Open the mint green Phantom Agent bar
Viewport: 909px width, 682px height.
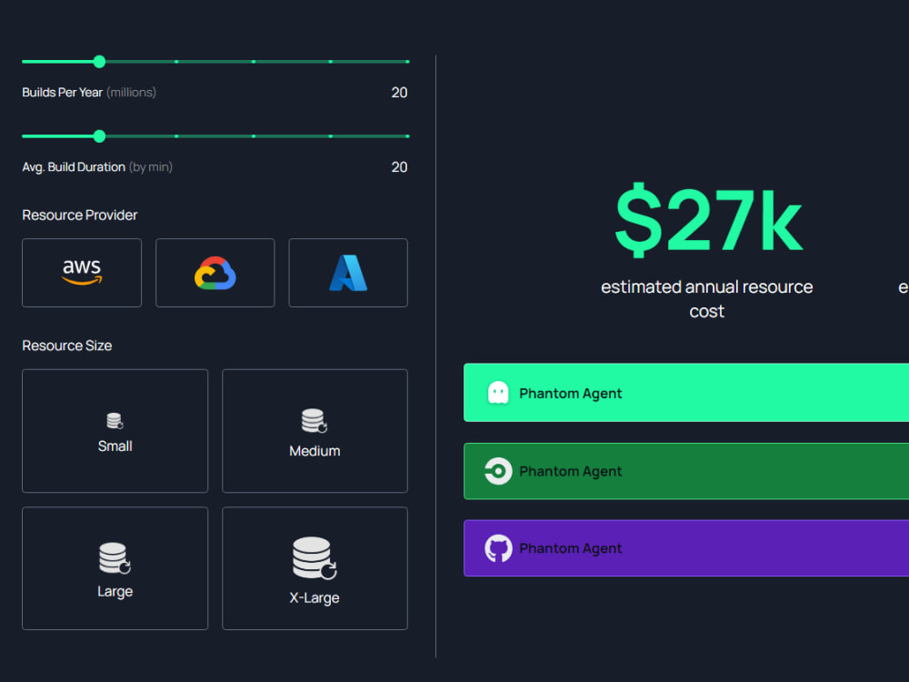[x=686, y=393]
